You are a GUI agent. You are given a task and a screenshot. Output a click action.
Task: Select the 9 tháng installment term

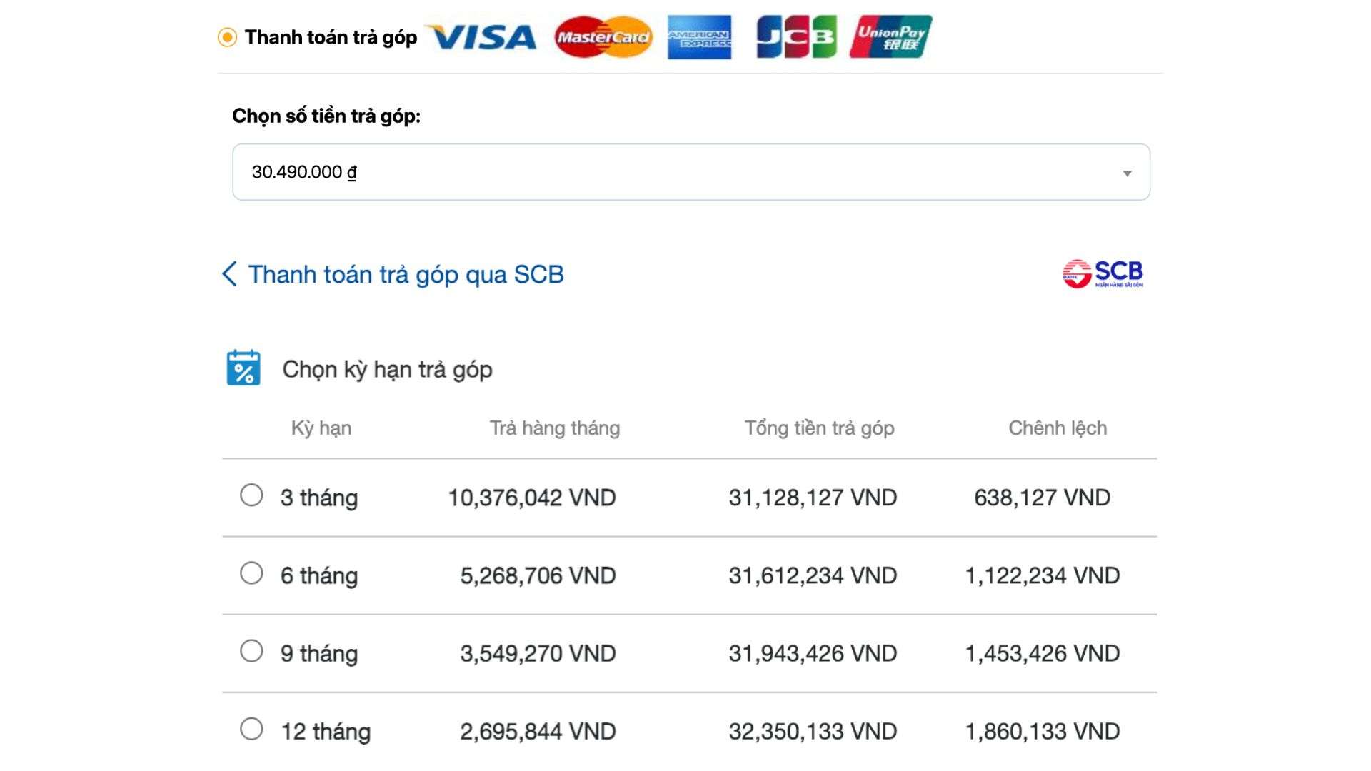point(251,650)
